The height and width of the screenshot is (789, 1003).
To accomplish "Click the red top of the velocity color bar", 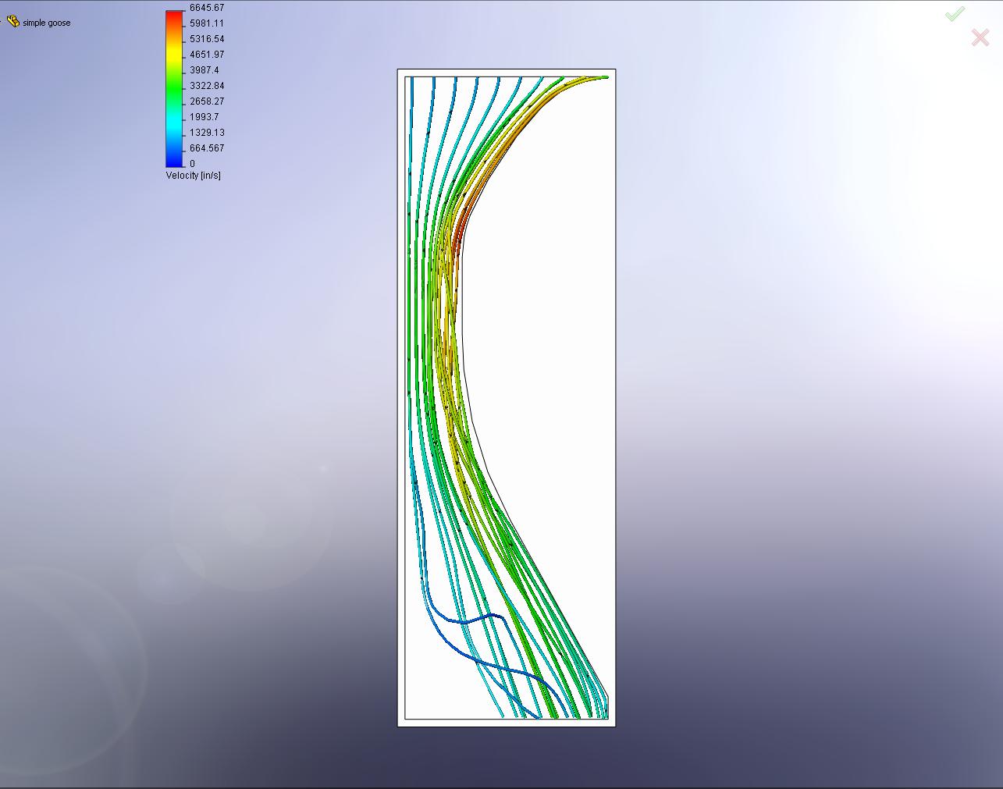I will (174, 19).
